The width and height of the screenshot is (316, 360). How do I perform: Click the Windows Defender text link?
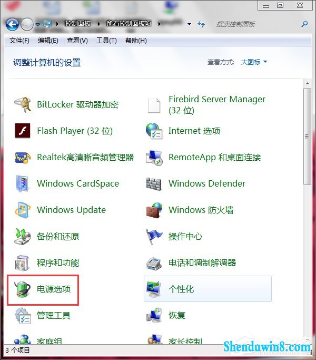(x=207, y=183)
